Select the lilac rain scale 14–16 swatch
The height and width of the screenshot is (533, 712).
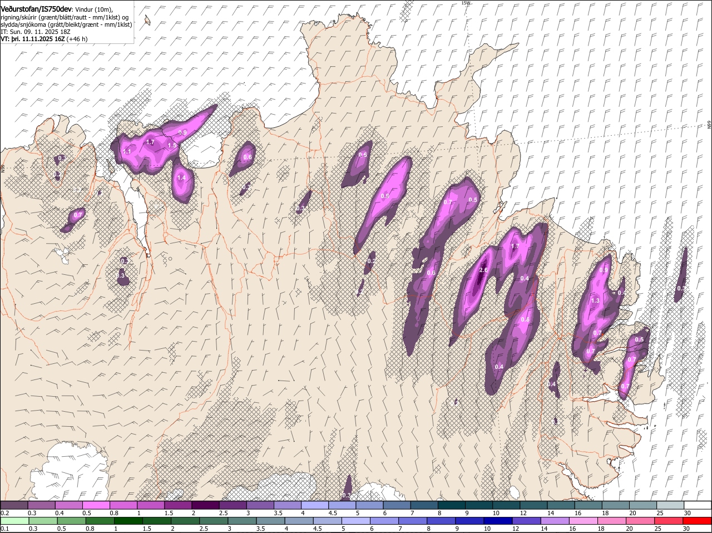coord(556,521)
